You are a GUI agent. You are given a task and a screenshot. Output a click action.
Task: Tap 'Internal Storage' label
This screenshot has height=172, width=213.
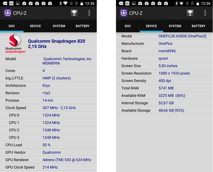pos(134,103)
